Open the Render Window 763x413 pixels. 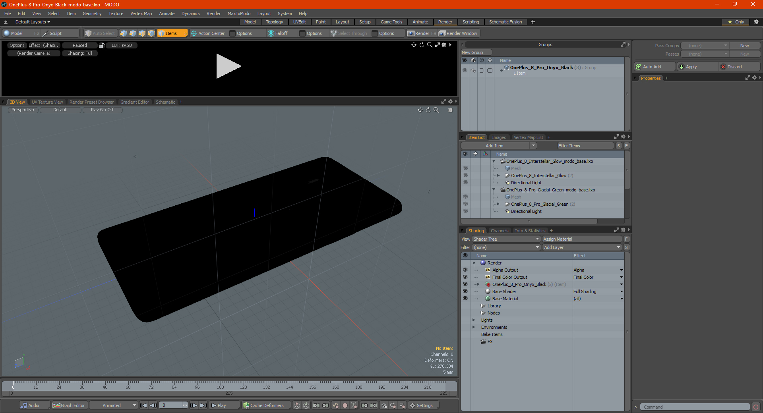pos(458,33)
